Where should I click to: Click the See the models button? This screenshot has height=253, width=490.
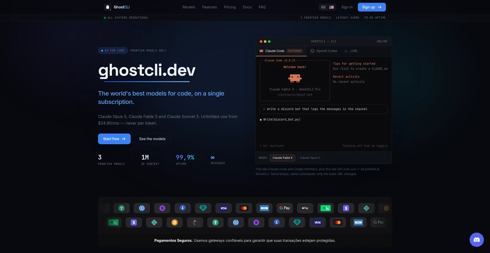(152, 139)
